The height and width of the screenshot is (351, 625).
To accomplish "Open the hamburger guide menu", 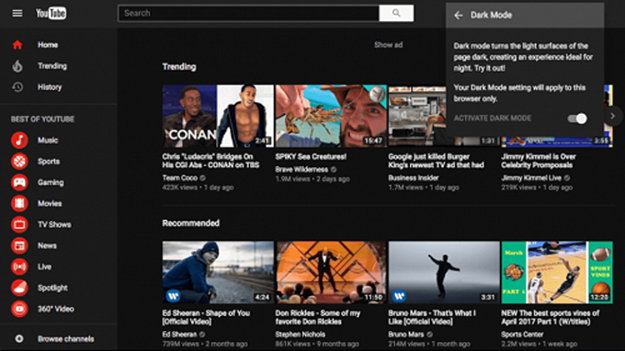I will [x=17, y=13].
